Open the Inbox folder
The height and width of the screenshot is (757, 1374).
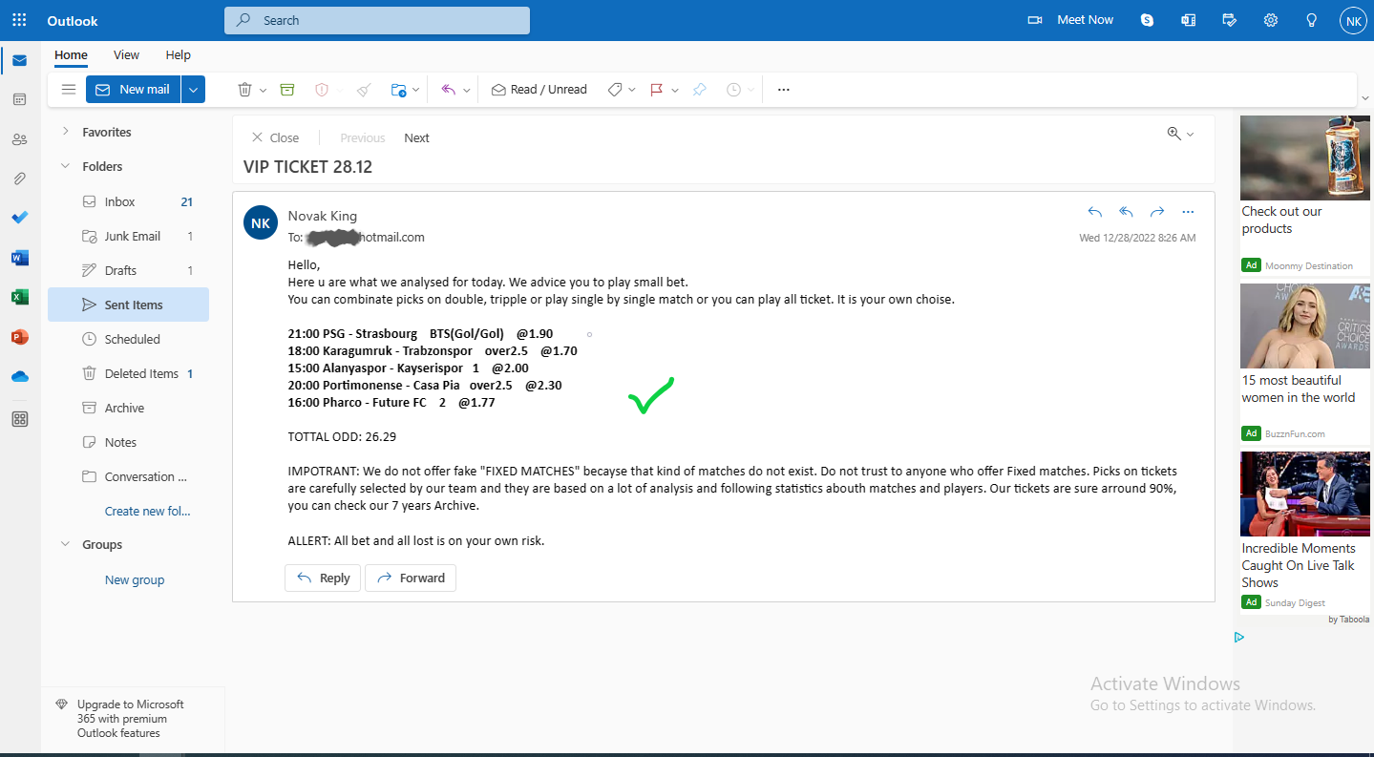[128, 201]
